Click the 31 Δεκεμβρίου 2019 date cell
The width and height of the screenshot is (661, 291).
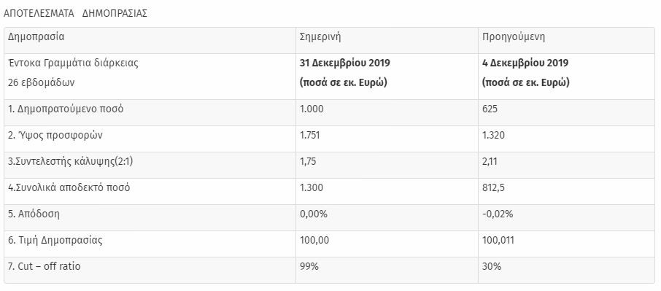pyautogui.click(x=345, y=63)
